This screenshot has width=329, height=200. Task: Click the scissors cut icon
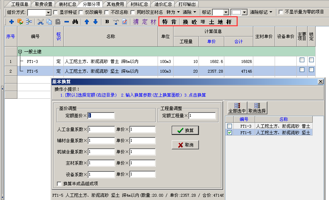[x=41, y=22]
